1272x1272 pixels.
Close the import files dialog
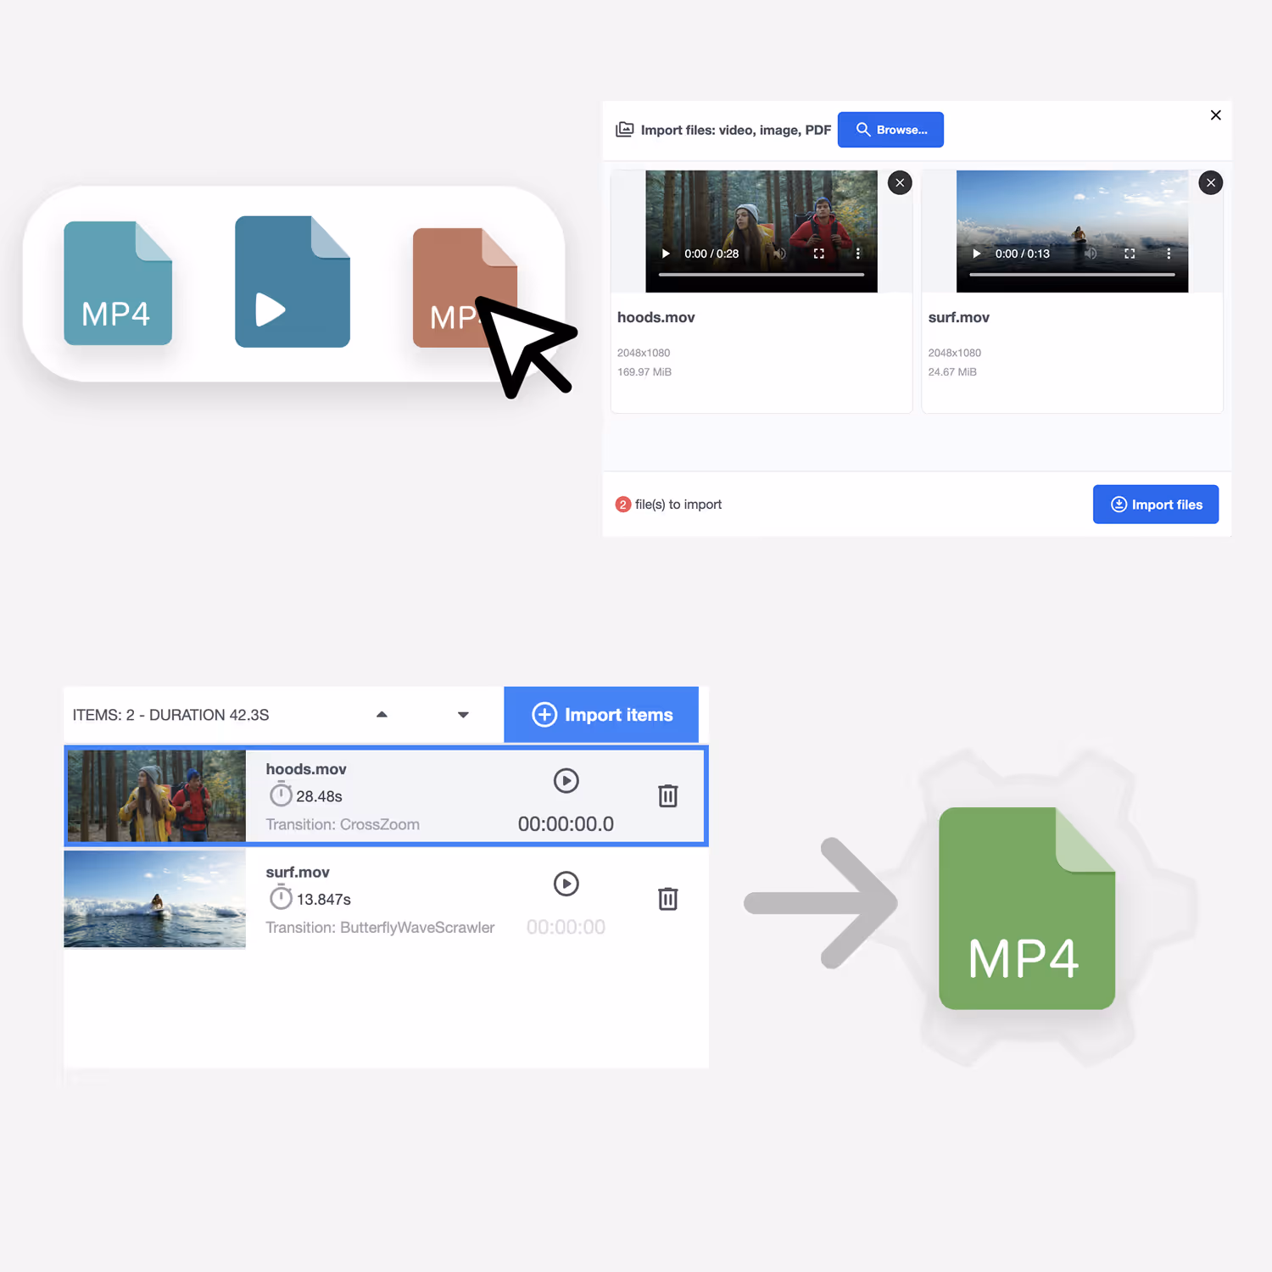pyautogui.click(x=1215, y=115)
